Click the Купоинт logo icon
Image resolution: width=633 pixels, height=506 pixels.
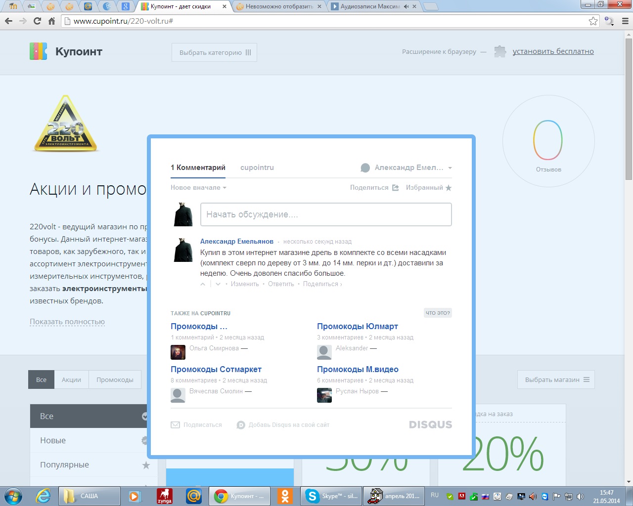38,51
